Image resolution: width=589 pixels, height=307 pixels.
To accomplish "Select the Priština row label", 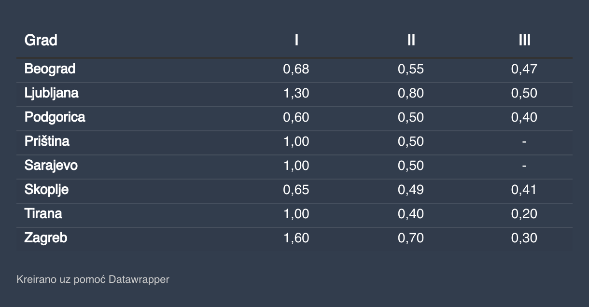I will tap(47, 141).
